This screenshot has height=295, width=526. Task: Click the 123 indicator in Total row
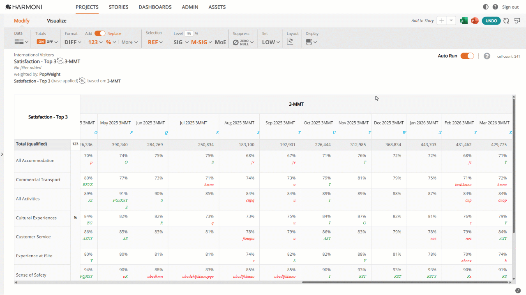[x=75, y=144]
